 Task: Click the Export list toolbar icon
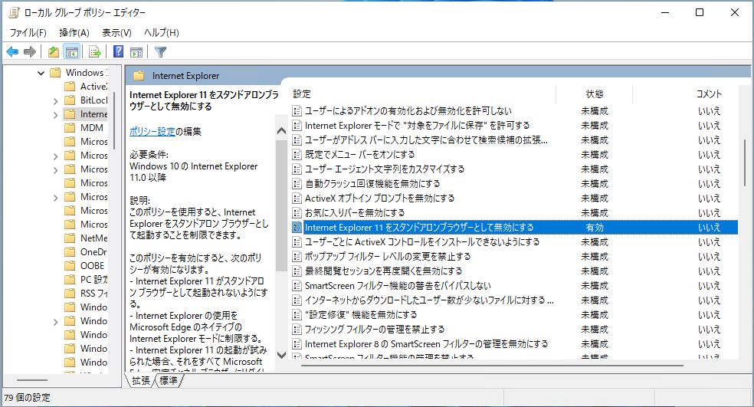95,52
